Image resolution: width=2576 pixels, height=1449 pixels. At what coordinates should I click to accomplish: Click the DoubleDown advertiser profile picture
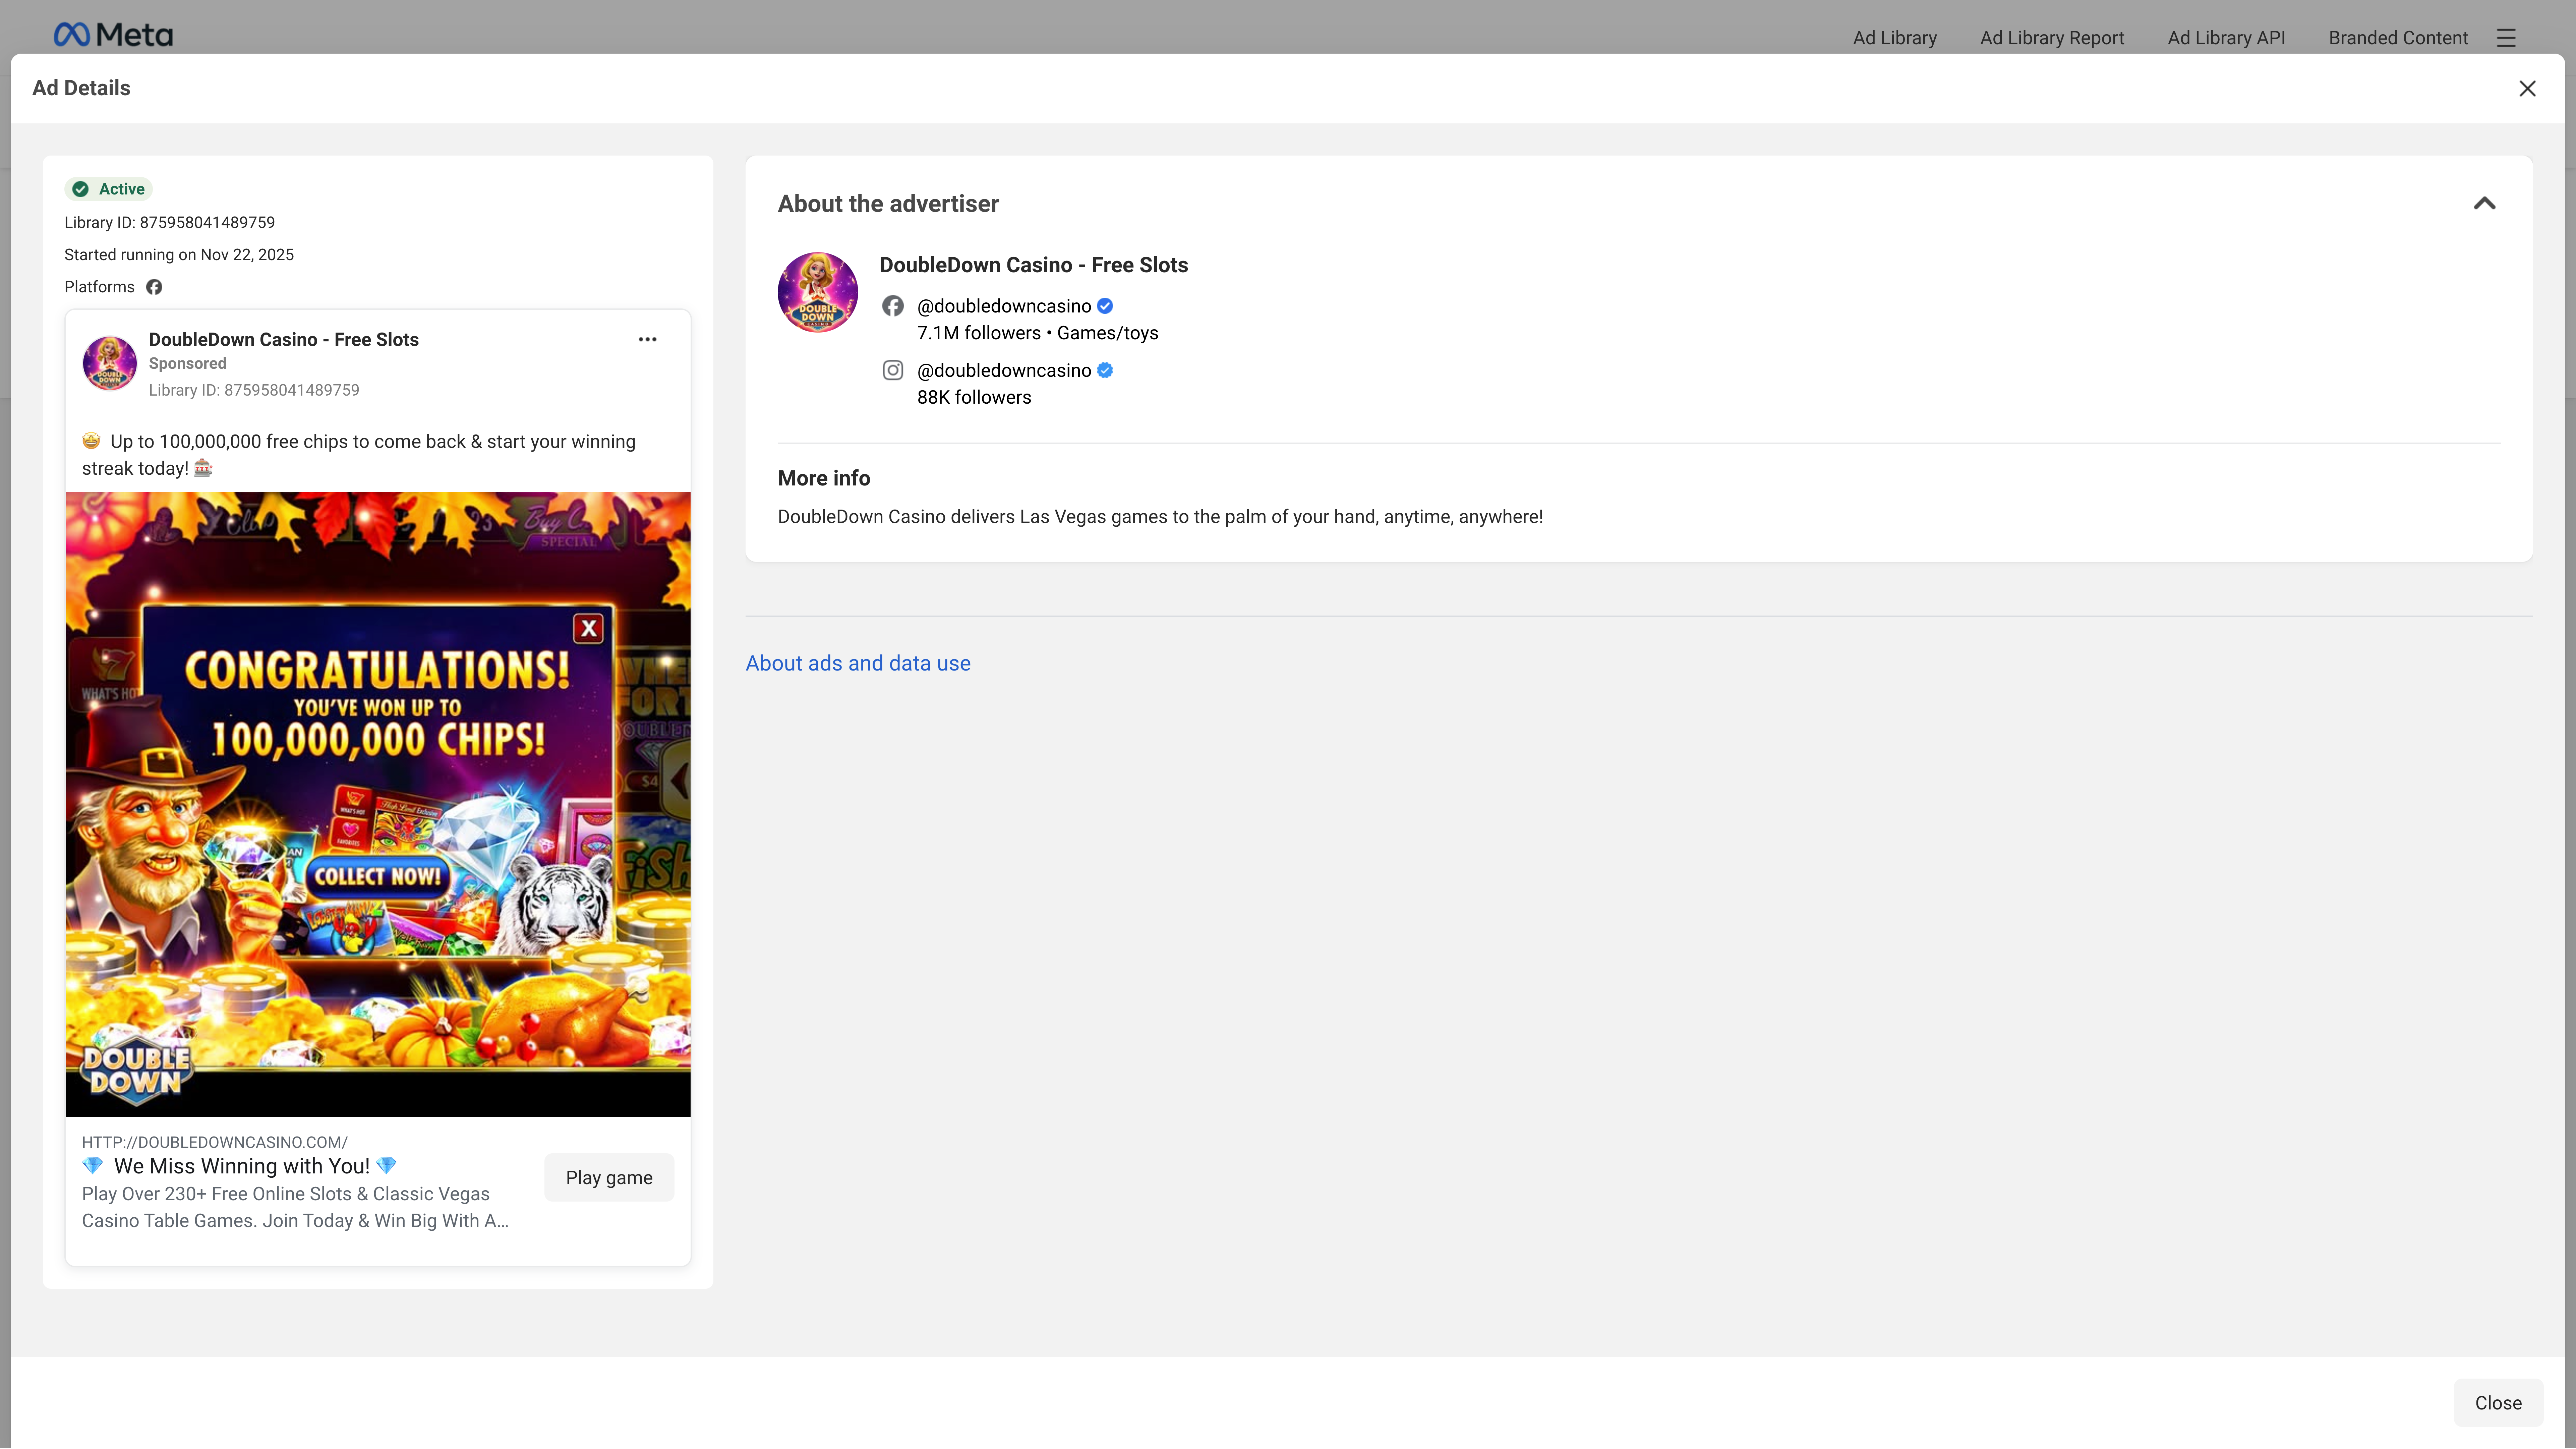coord(817,292)
